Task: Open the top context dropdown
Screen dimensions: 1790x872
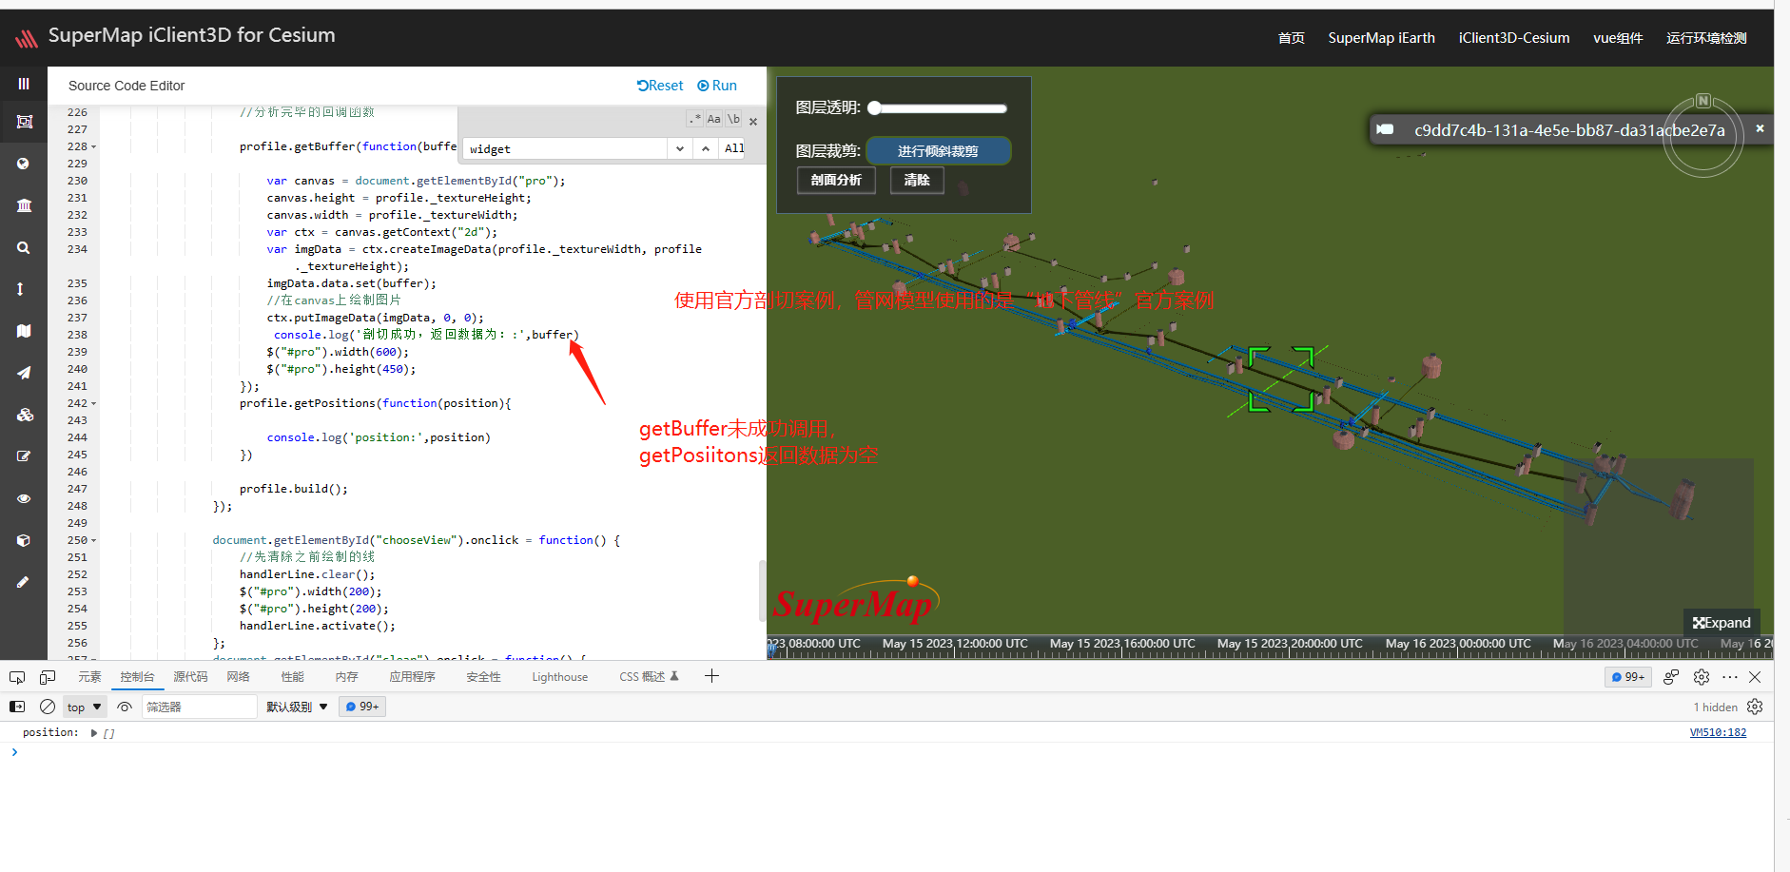Action: pyautogui.click(x=84, y=707)
